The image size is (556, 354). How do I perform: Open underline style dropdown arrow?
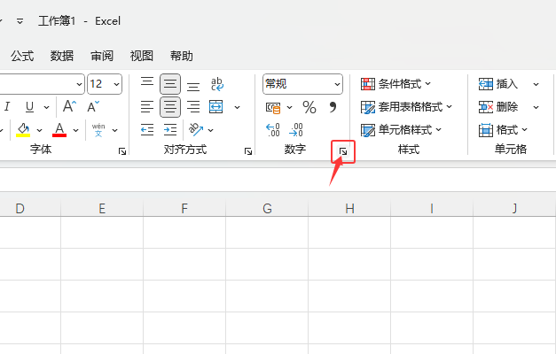click(46, 107)
